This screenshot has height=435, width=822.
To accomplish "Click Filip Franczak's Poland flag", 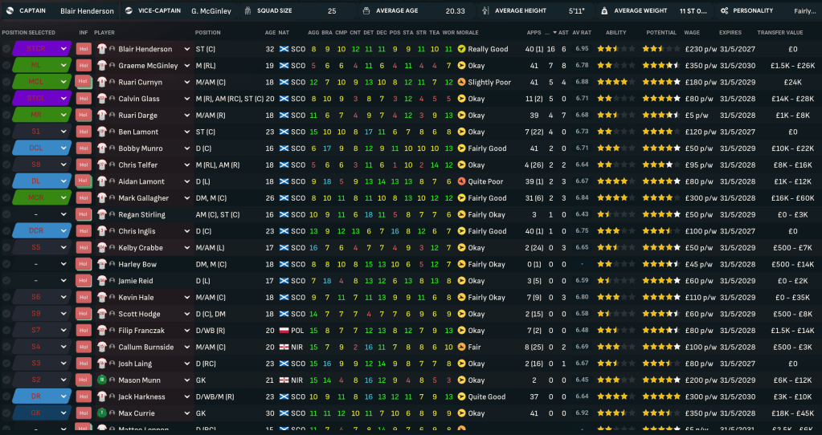I will point(284,331).
